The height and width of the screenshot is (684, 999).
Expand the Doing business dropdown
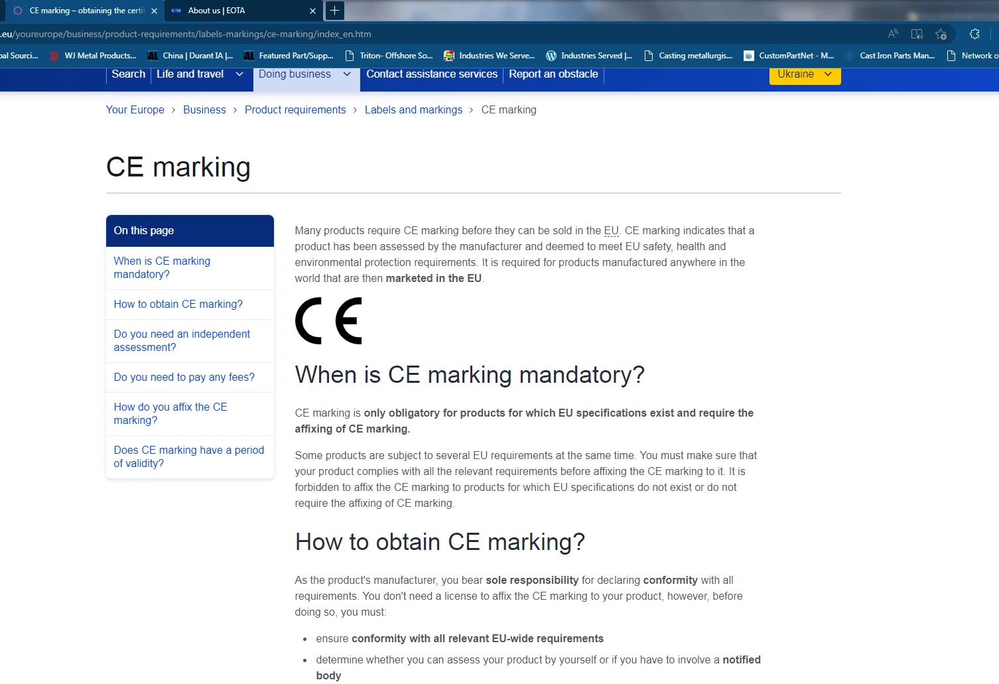(x=304, y=74)
